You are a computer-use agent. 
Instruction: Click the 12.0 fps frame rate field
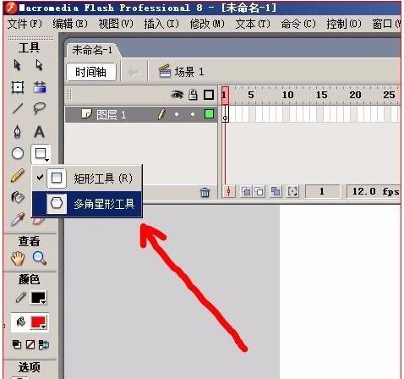(374, 192)
